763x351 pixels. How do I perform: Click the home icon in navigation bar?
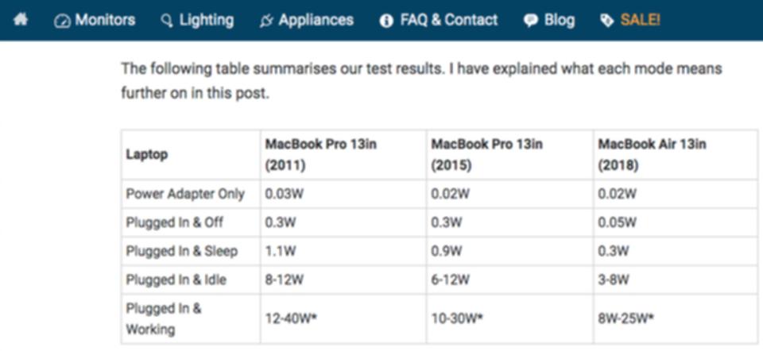pos(21,20)
